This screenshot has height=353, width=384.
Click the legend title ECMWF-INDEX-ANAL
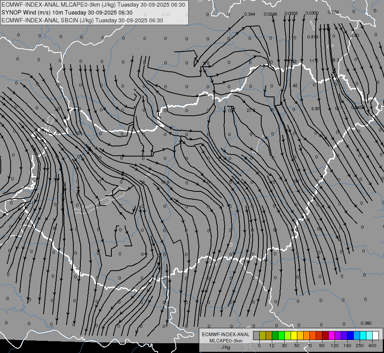point(226,335)
